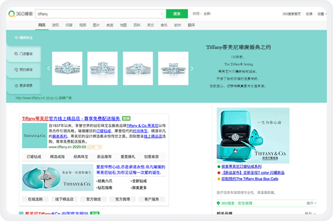Click the 线上精品店 inline link
This screenshot has height=221, width=333.
pos(153,136)
